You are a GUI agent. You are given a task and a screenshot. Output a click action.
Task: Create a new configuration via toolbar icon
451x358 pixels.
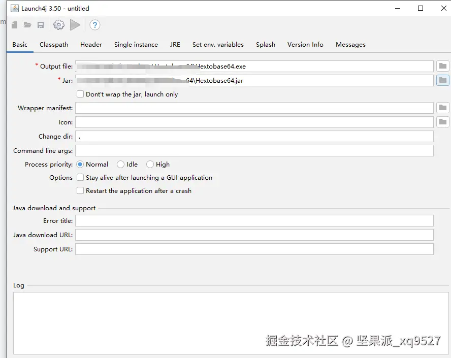pyautogui.click(x=14, y=25)
